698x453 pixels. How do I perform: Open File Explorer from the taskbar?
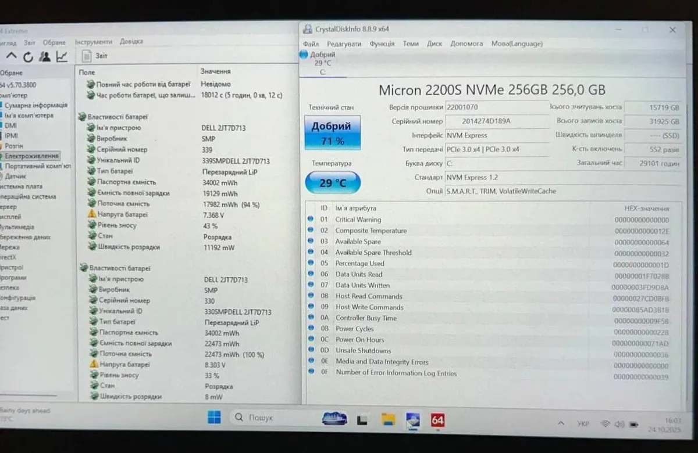click(388, 419)
